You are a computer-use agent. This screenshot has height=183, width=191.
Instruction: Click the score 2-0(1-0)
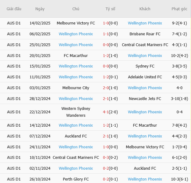111,88
